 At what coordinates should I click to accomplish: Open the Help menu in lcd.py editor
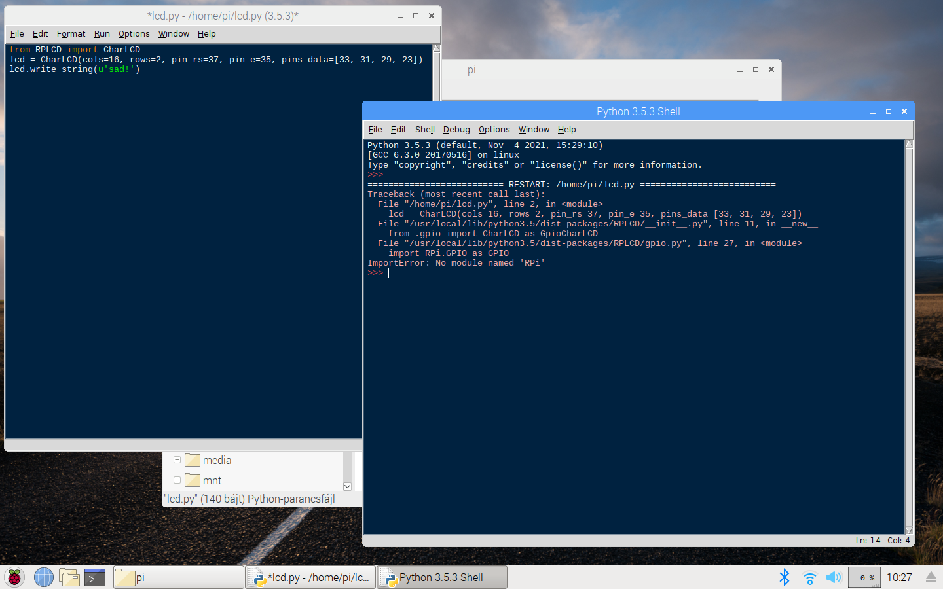tap(206, 34)
